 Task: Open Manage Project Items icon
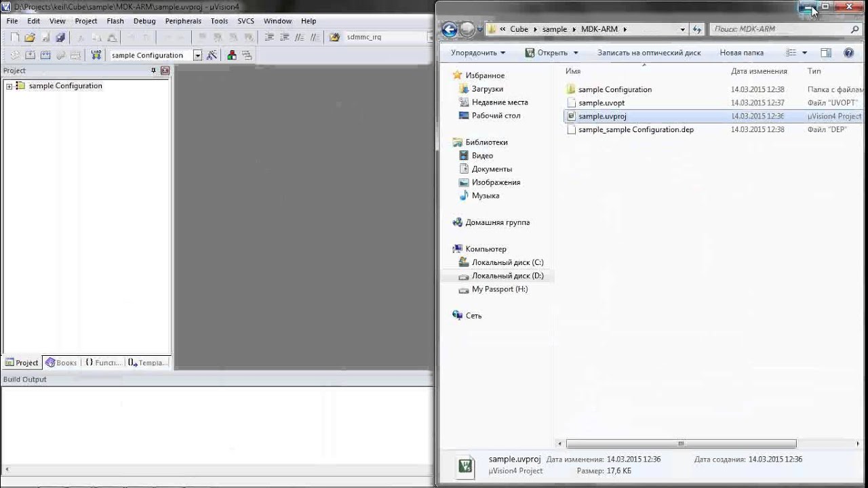coord(232,56)
